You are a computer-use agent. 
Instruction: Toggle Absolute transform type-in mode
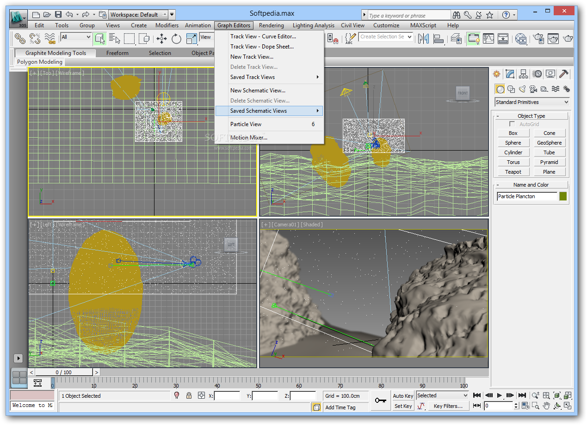pyautogui.click(x=201, y=395)
